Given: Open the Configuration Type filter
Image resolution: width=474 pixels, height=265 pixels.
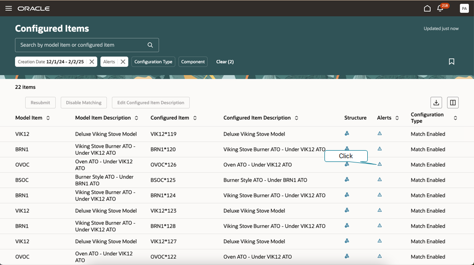Looking at the screenshot, I should coord(153,62).
